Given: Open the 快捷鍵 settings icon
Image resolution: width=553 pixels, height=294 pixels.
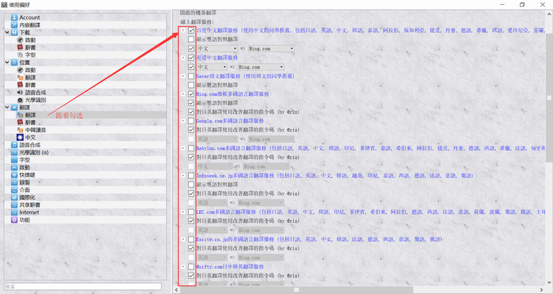Looking at the screenshot, I should coord(15,174).
